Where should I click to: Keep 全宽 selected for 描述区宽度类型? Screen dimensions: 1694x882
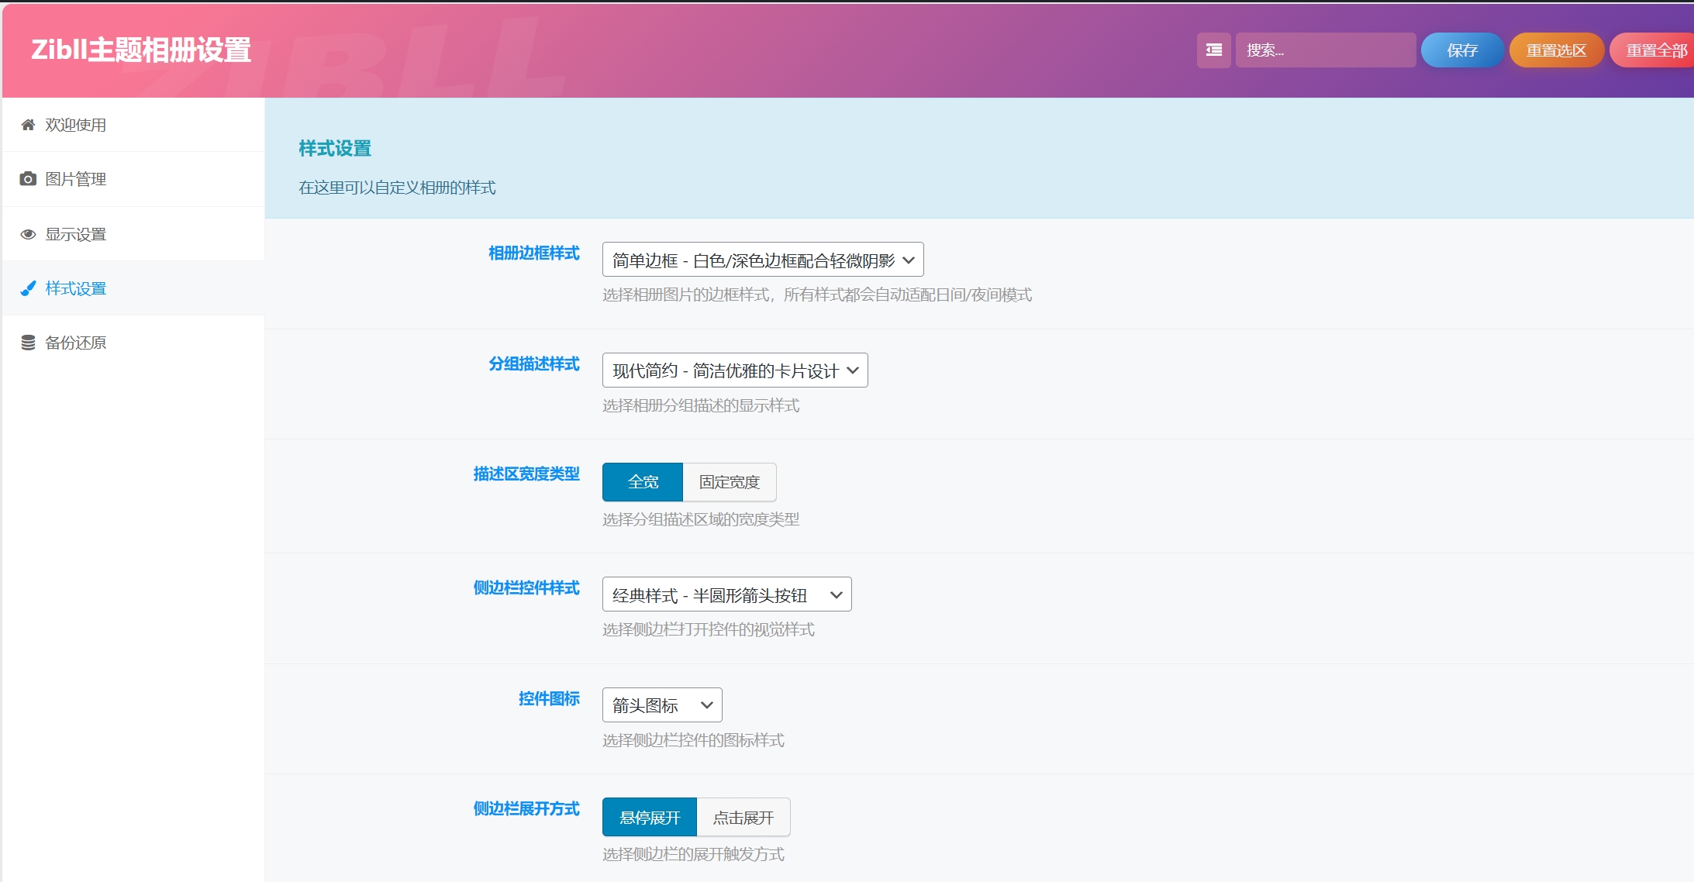[x=642, y=481]
